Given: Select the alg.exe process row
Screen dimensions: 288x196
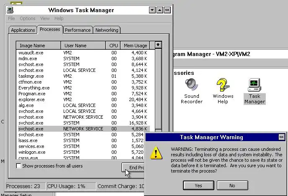Looking at the screenshot, I should (84, 105).
